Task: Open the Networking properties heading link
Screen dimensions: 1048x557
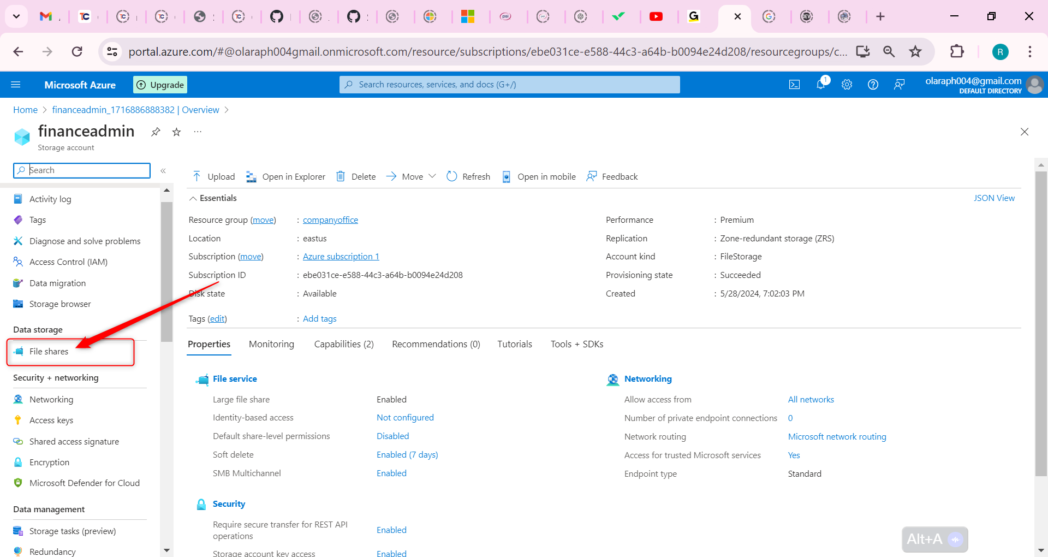Action: tap(648, 378)
